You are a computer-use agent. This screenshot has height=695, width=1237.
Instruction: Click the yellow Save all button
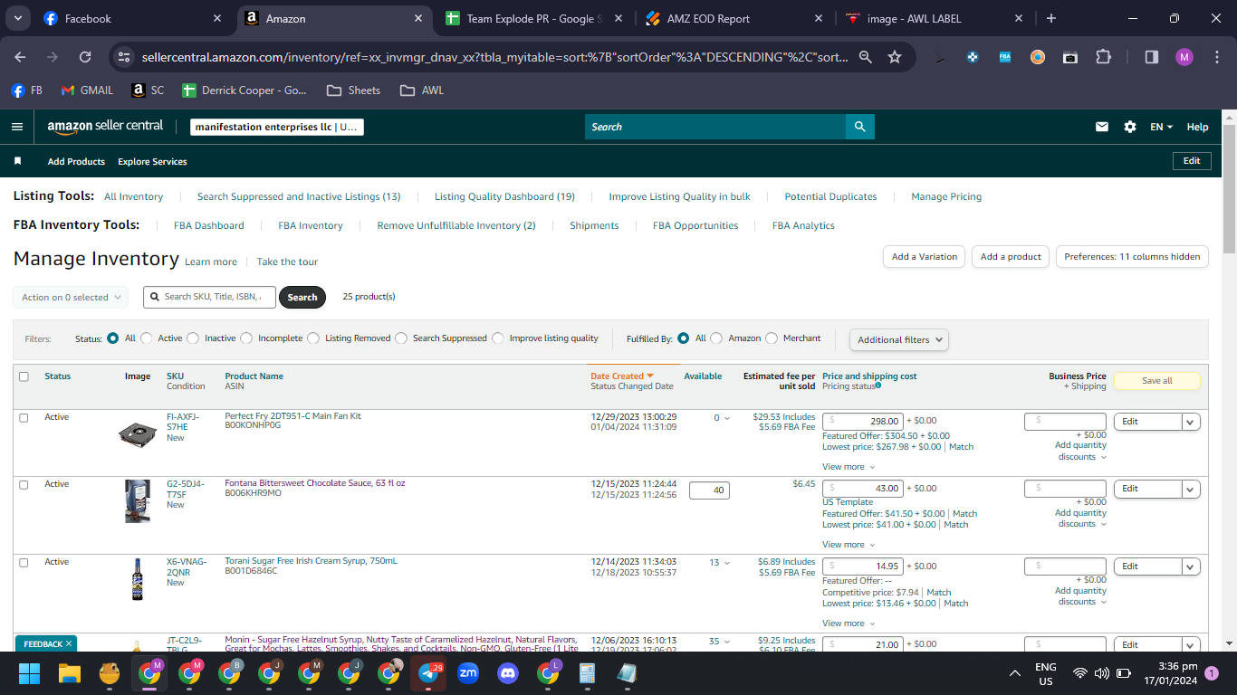[1156, 381]
